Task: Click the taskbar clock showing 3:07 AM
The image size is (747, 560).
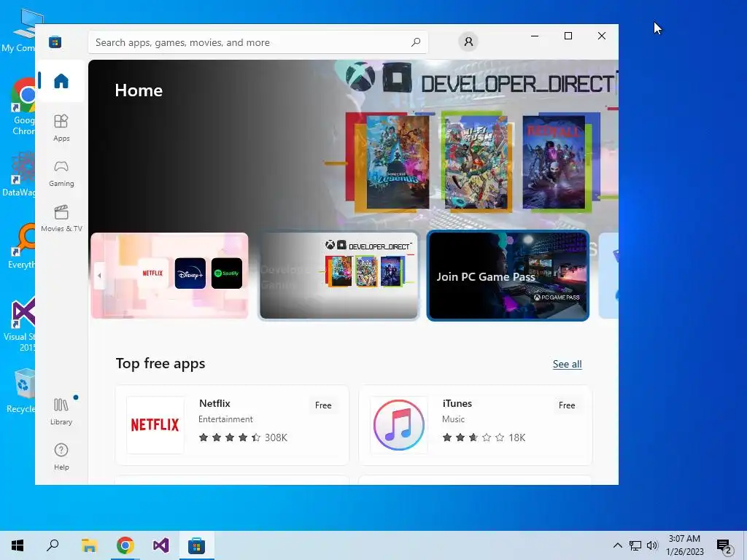Action: (x=684, y=545)
